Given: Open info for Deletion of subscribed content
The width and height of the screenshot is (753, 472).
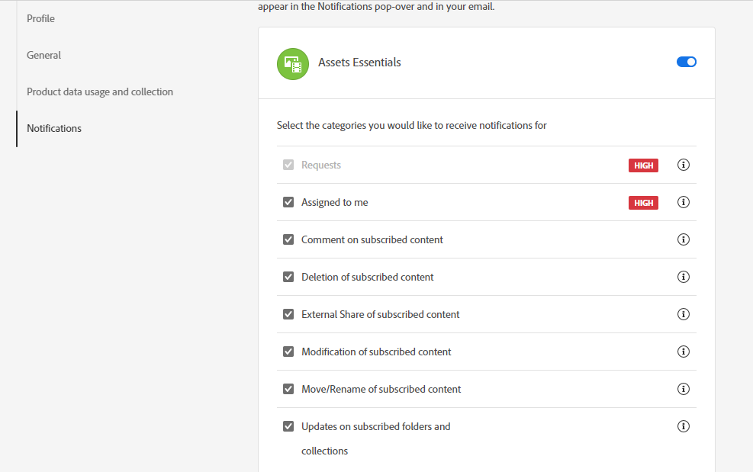Looking at the screenshot, I should click(x=684, y=277).
